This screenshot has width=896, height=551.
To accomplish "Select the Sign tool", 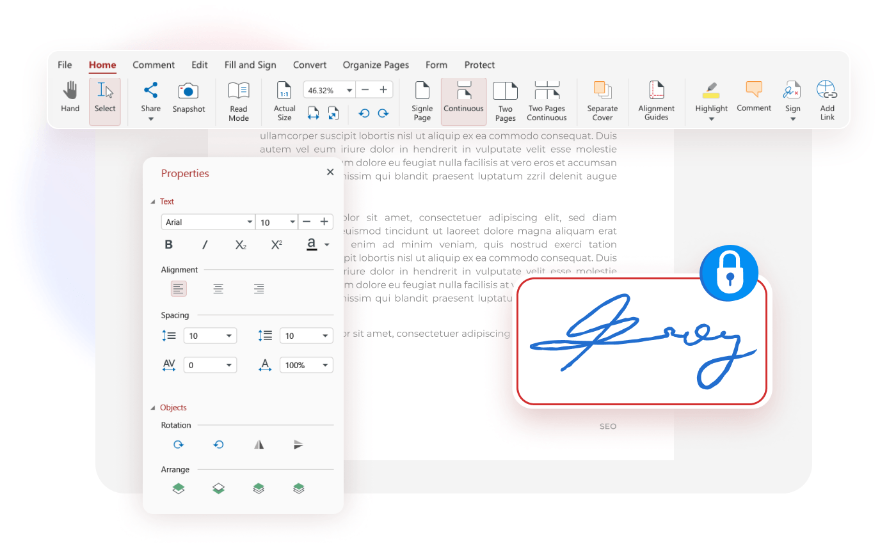I will point(792,96).
